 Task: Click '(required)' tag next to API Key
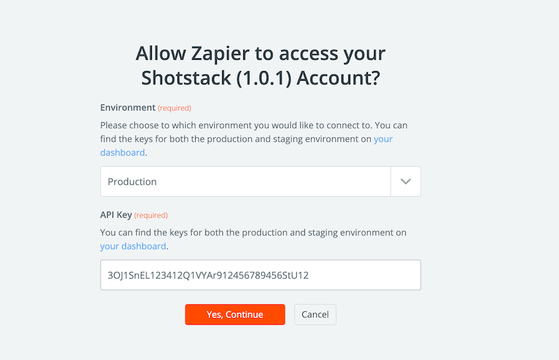tap(151, 216)
